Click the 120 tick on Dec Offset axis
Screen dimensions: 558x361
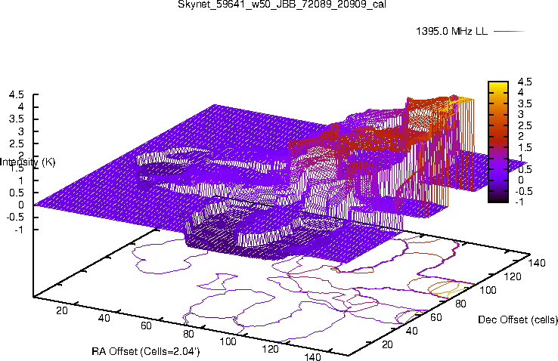coord(513,276)
